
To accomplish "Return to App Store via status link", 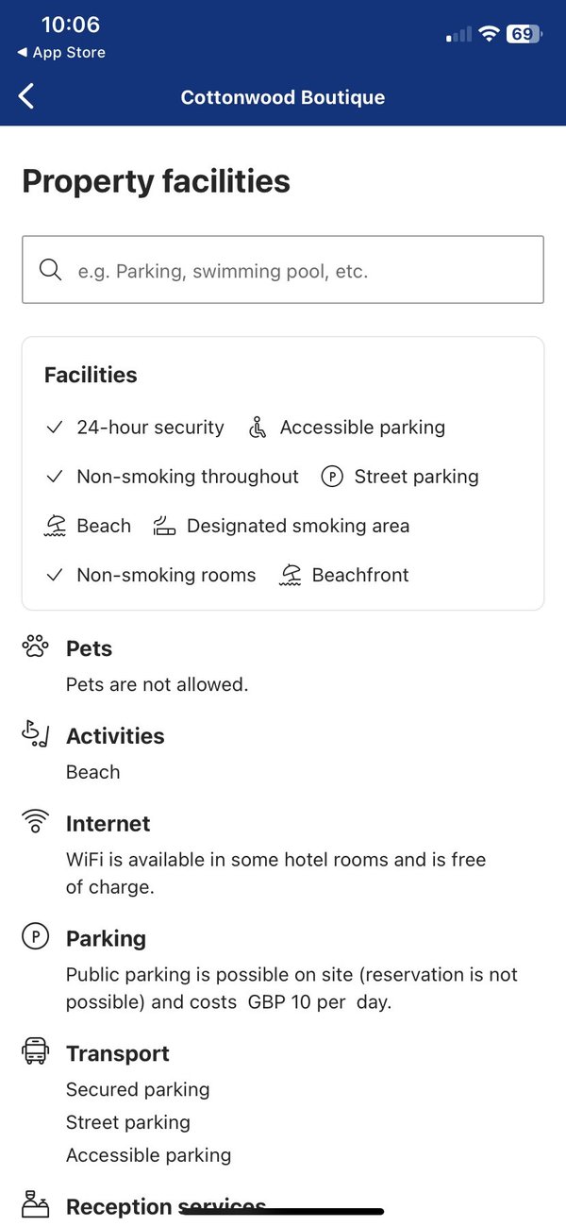I will tap(61, 53).
